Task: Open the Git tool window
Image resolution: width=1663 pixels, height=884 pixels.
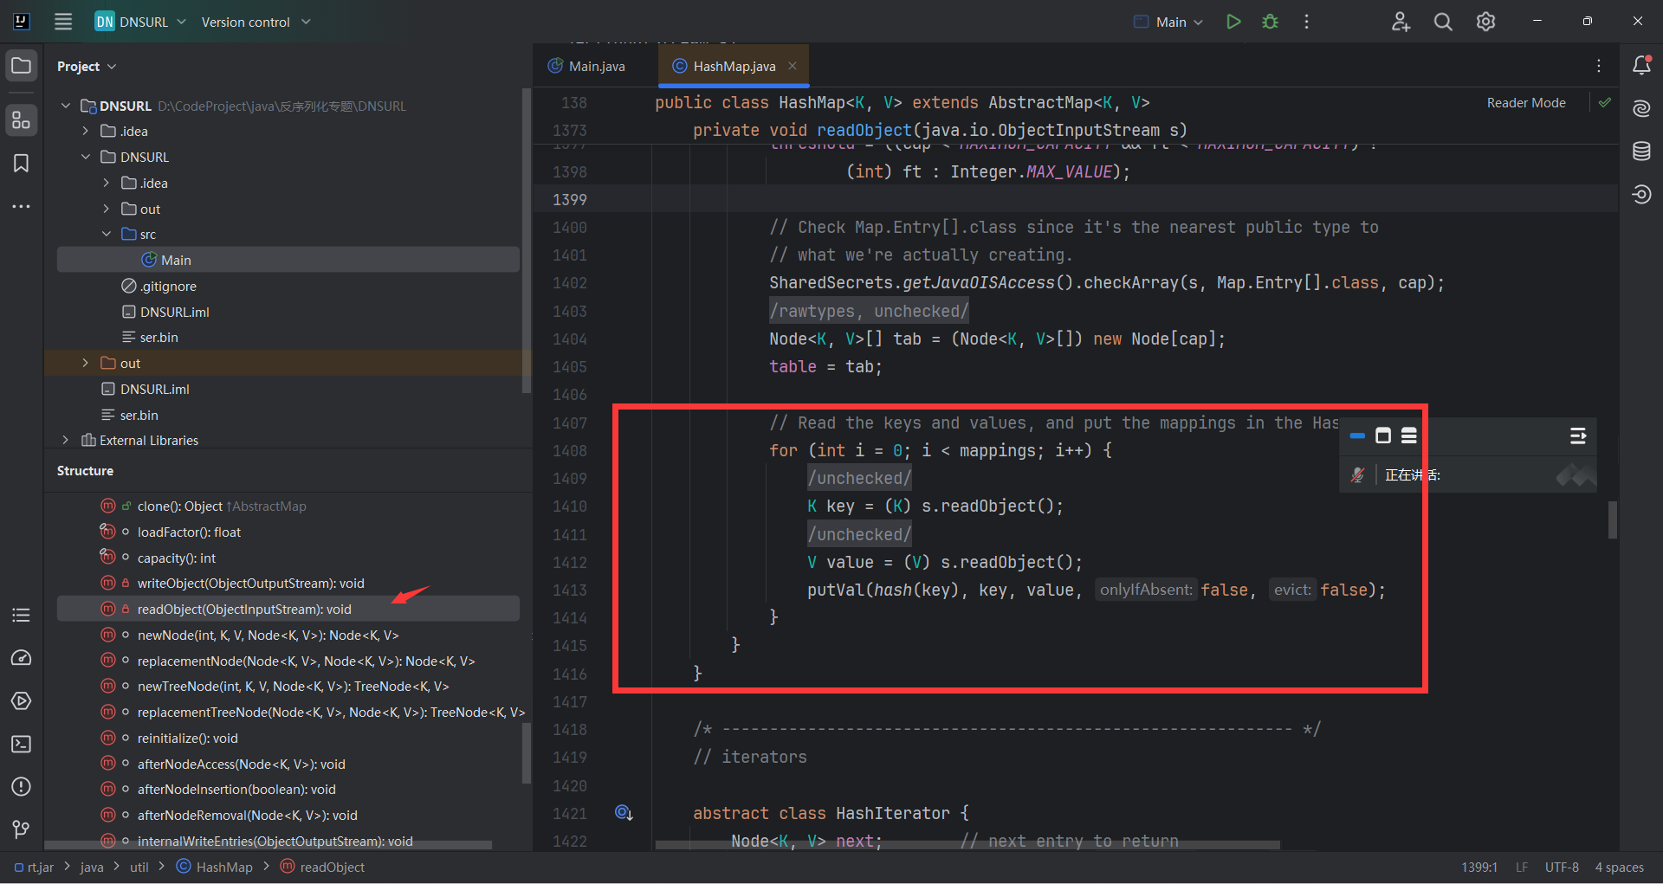Action: pos(22,829)
